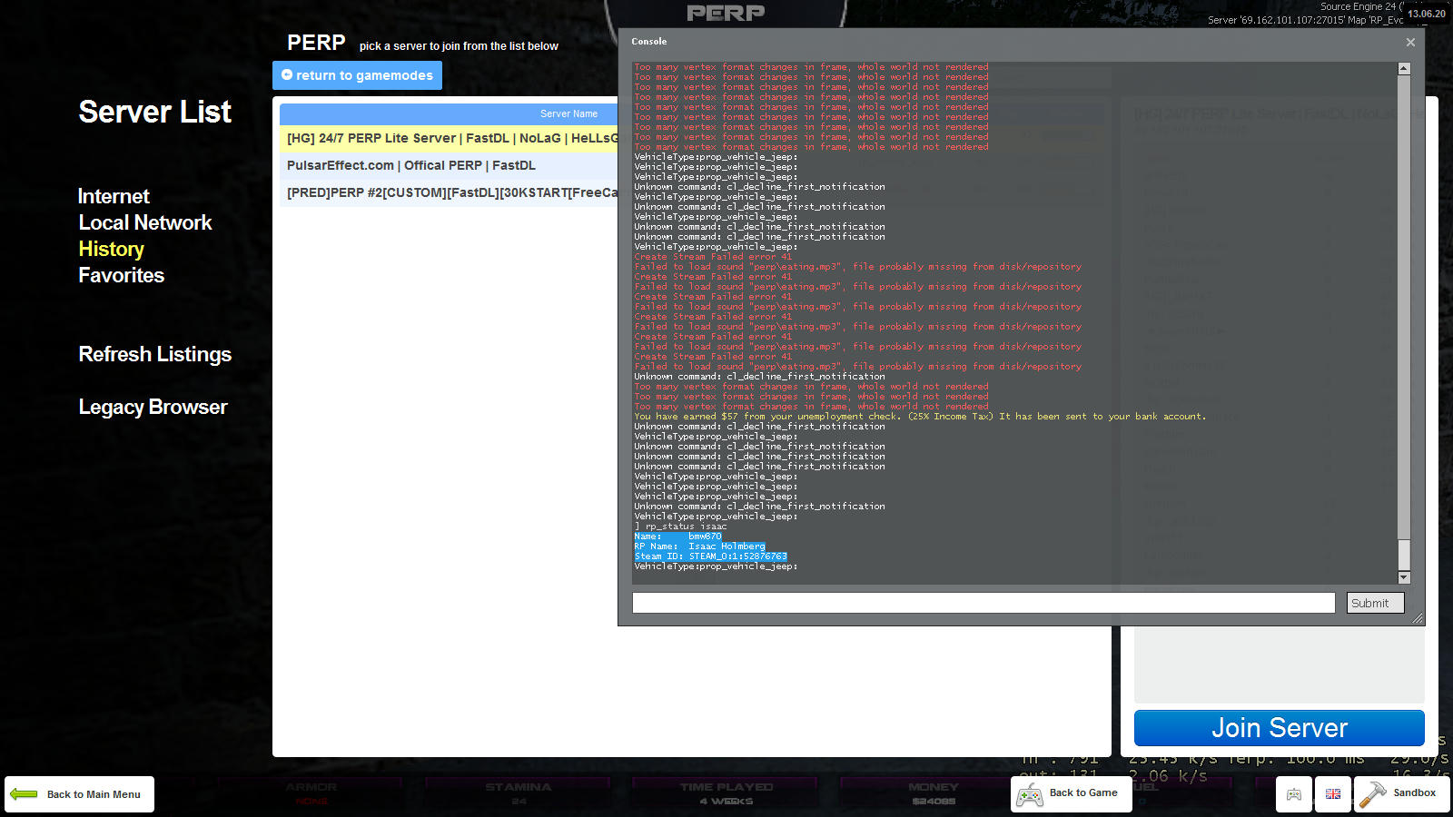The width and height of the screenshot is (1453, 817).
Task: Click the 'RP Name: Isaac Holmberg' console line
Action: 699,546
